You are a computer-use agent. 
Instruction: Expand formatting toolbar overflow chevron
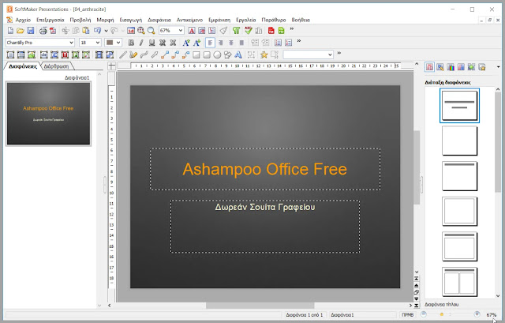pyautogui.click(x=299, y=41)
